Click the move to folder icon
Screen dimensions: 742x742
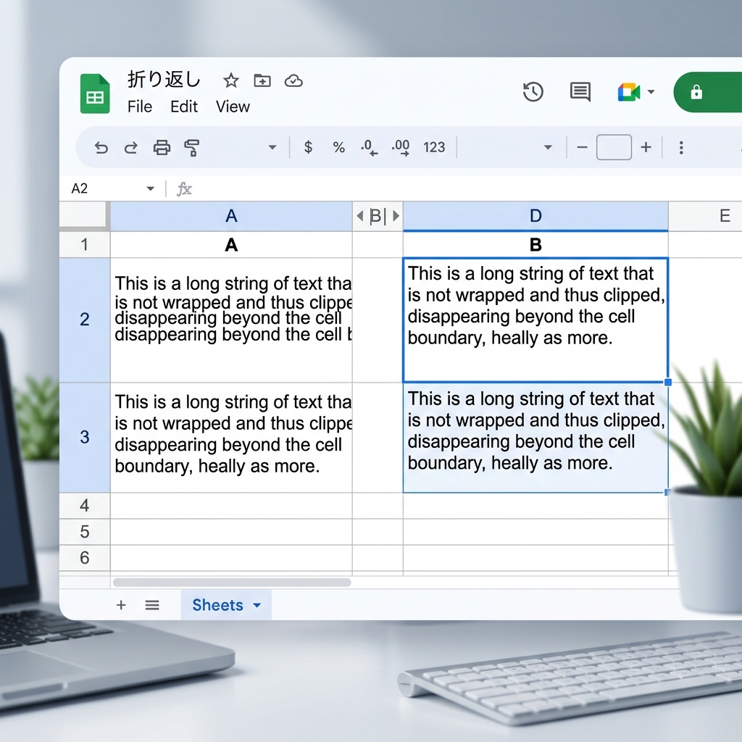point(262,80)
